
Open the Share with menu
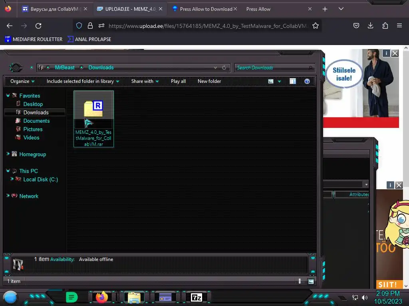(x=145, y=81)
